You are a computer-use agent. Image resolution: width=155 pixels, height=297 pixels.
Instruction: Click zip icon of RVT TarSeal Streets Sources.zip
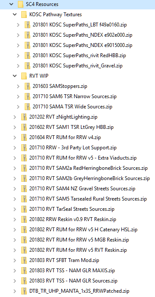[24, 209]
